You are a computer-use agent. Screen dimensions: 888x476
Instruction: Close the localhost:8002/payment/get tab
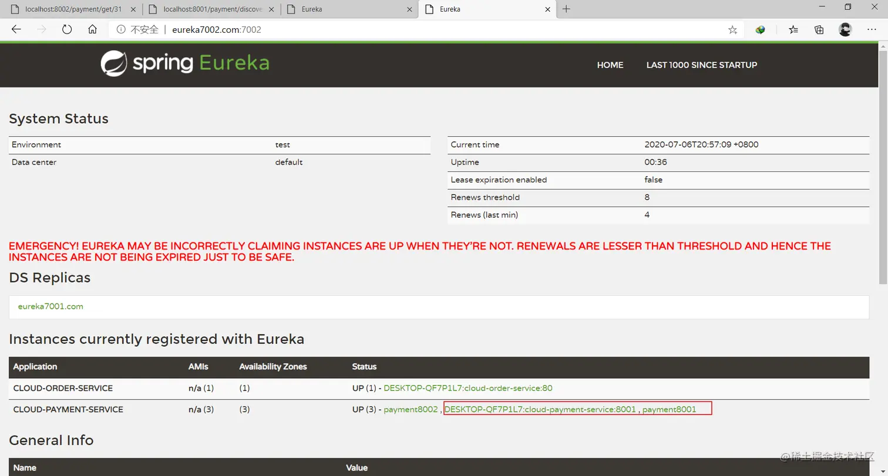point(133,9)
